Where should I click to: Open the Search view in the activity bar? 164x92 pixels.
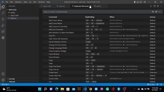click(x=3, y=13)
